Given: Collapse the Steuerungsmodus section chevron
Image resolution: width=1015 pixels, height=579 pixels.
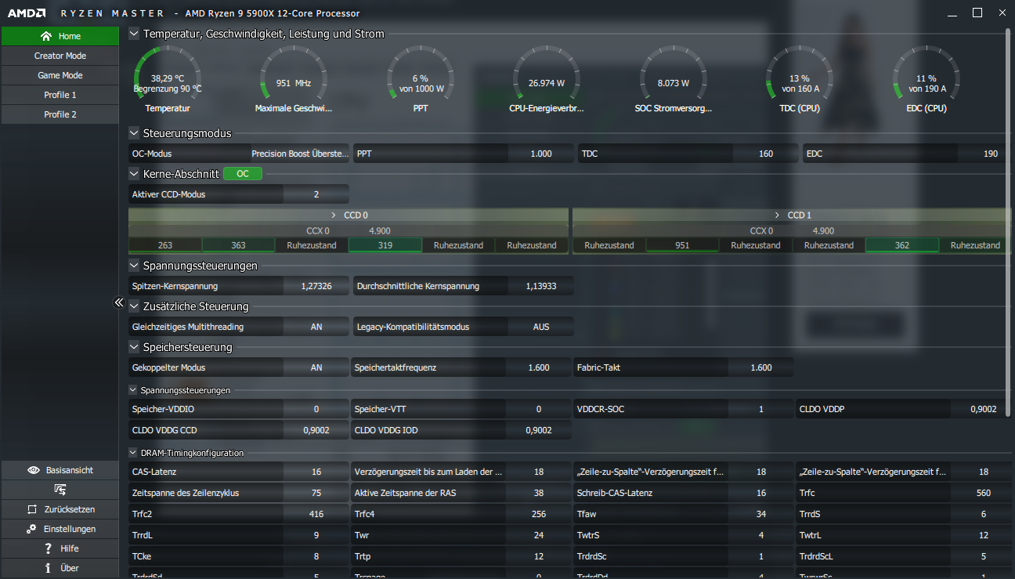Looking at the screenshot, I should (134, 133).
